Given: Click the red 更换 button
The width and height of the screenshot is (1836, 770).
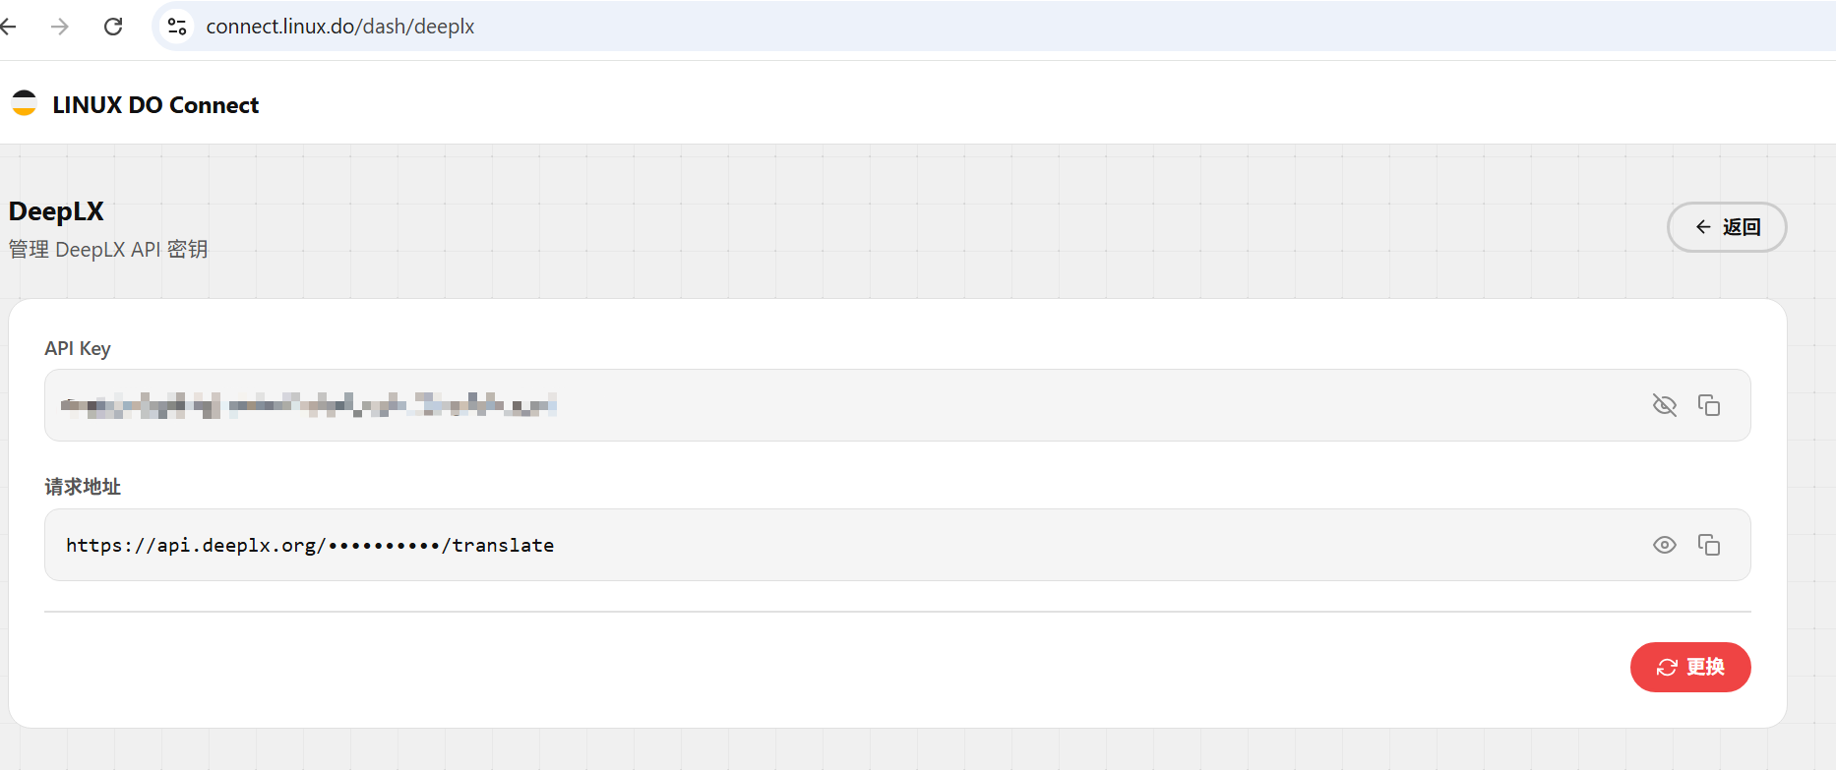Looking at the screenshot, I should [1690, 667].
